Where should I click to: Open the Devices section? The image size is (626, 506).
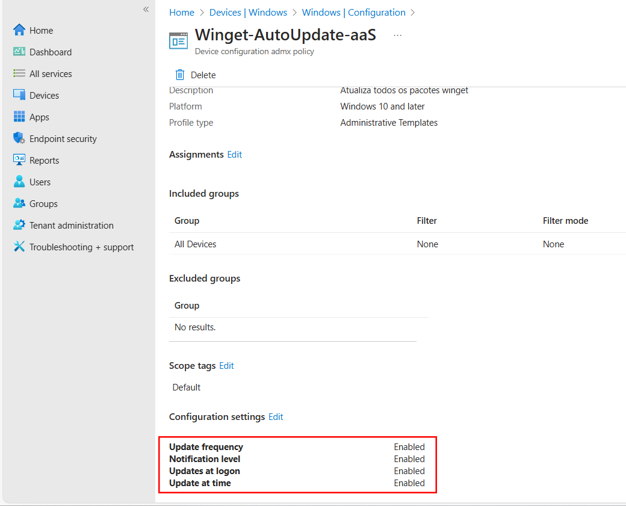coord(45,96)
